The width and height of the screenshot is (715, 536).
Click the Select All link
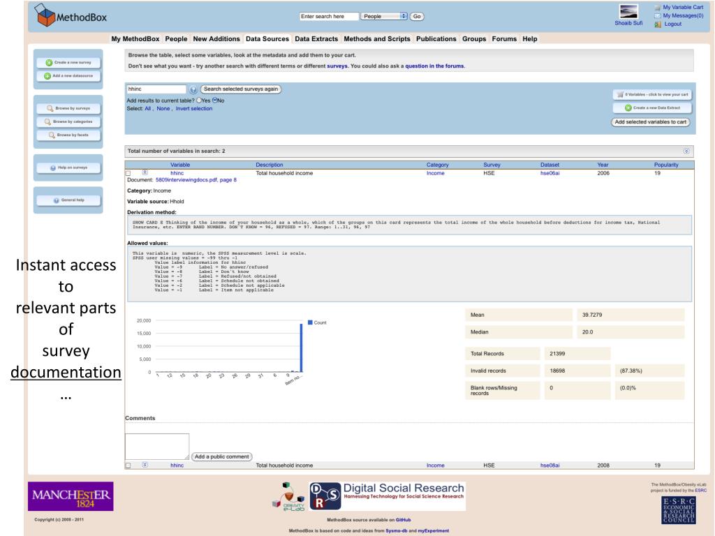(x=148, y=108)
